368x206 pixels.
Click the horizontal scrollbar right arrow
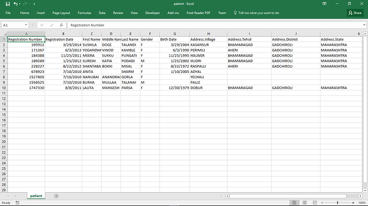tap(360, 196)
